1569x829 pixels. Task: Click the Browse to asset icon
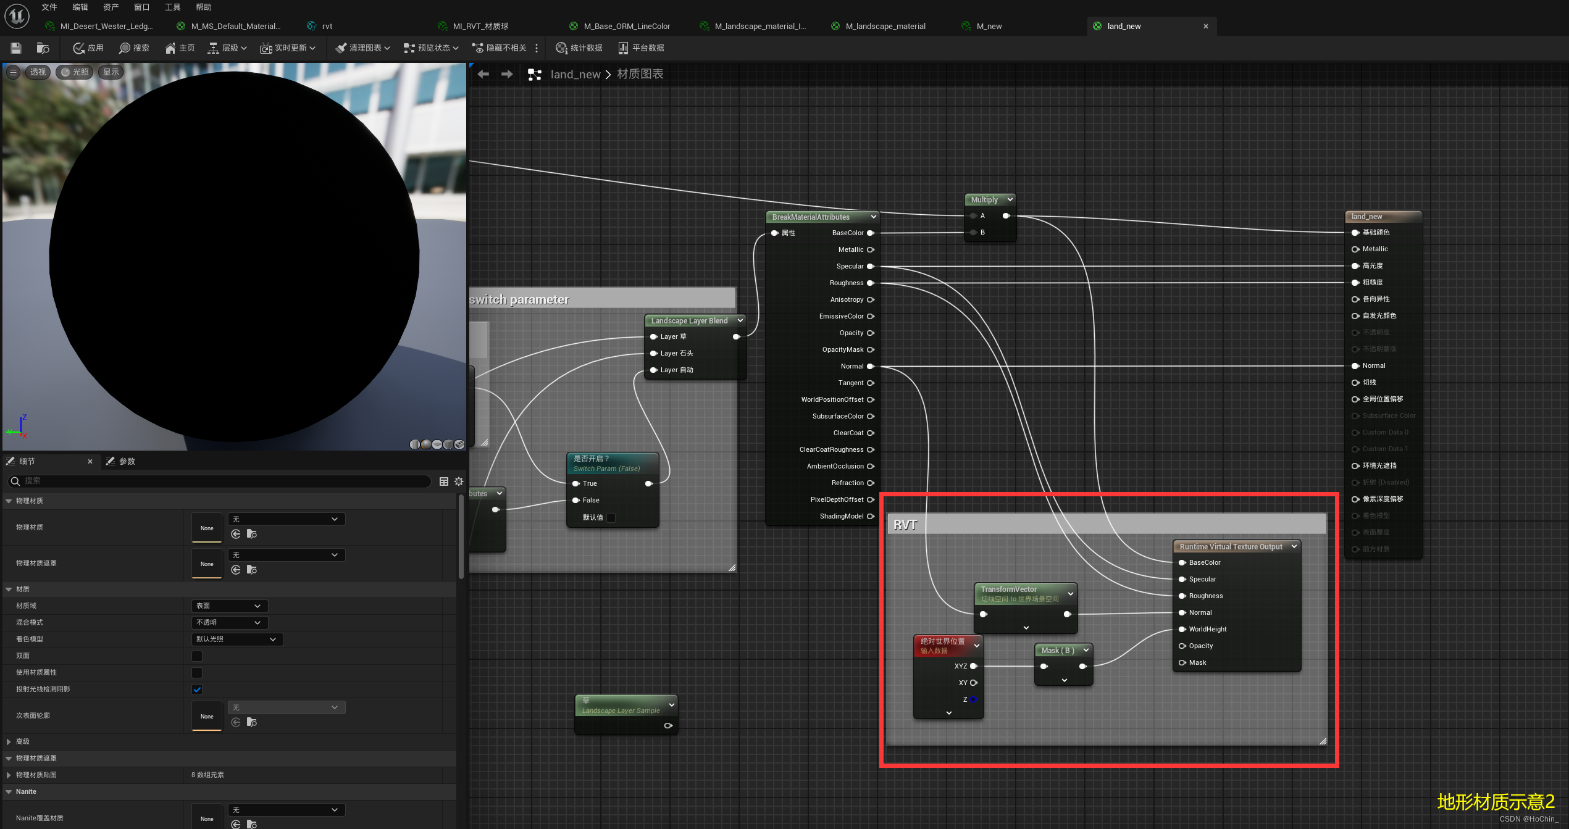(43, 48)
